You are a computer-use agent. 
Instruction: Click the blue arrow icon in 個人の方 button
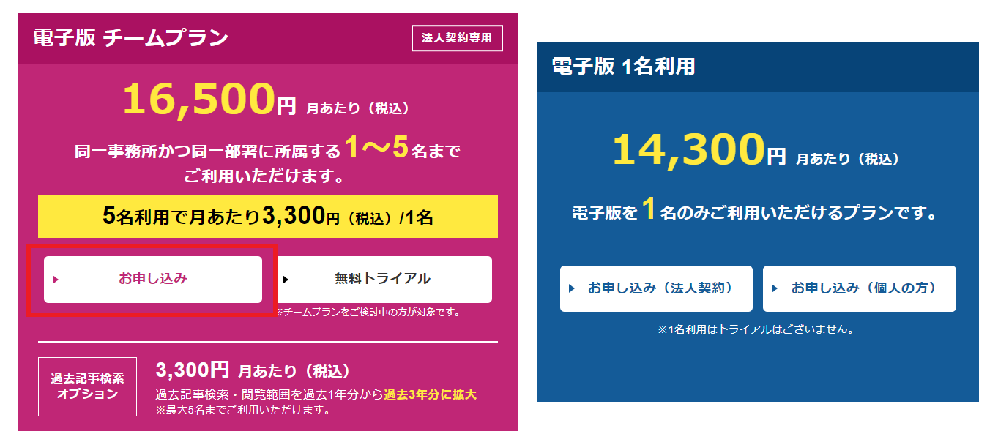(775, 288)
